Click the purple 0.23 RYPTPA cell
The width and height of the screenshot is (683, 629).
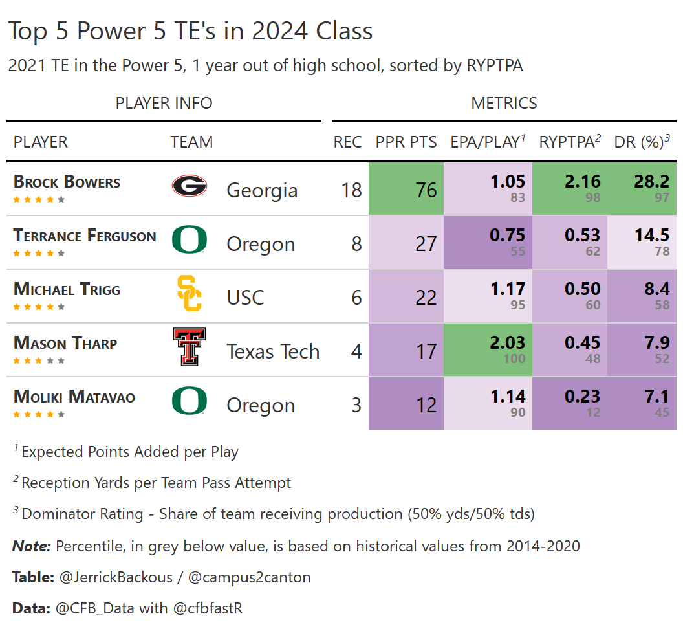570,404
